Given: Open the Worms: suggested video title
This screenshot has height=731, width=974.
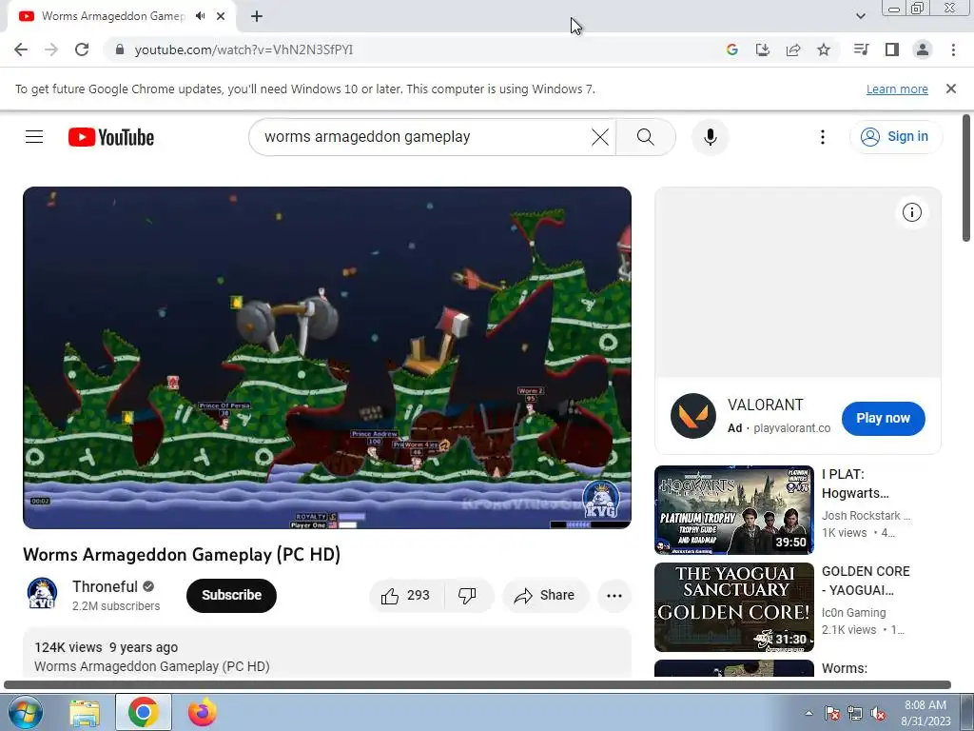Looking at the screenshot, I should (x=845, y=668).
